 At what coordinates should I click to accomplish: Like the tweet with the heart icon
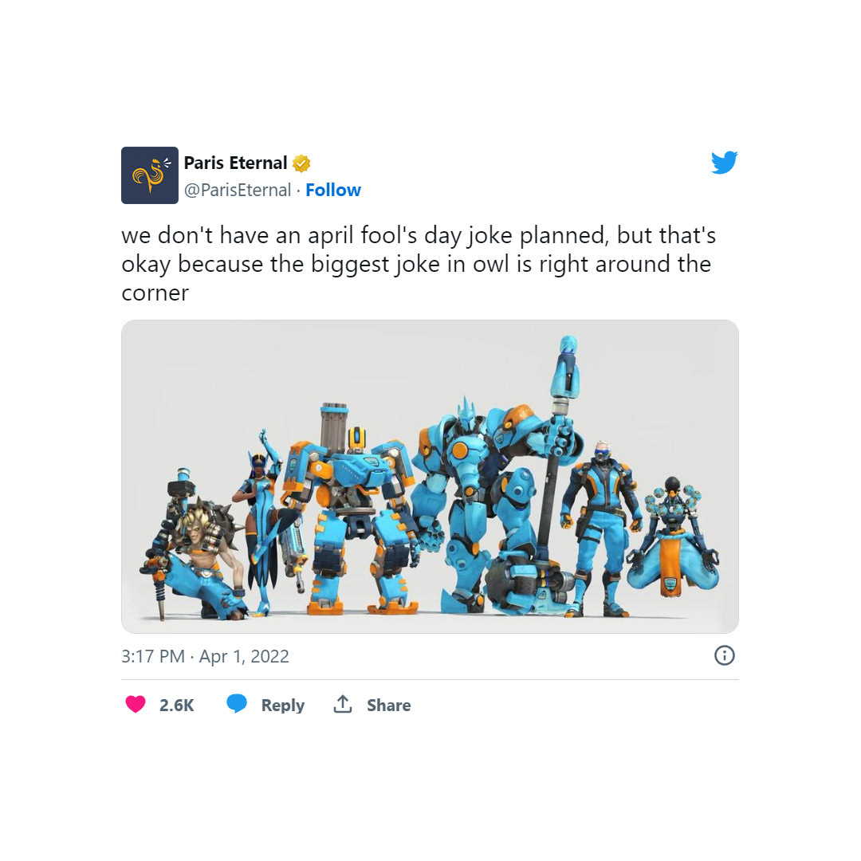pyautogui.click(x=136, y=704)
